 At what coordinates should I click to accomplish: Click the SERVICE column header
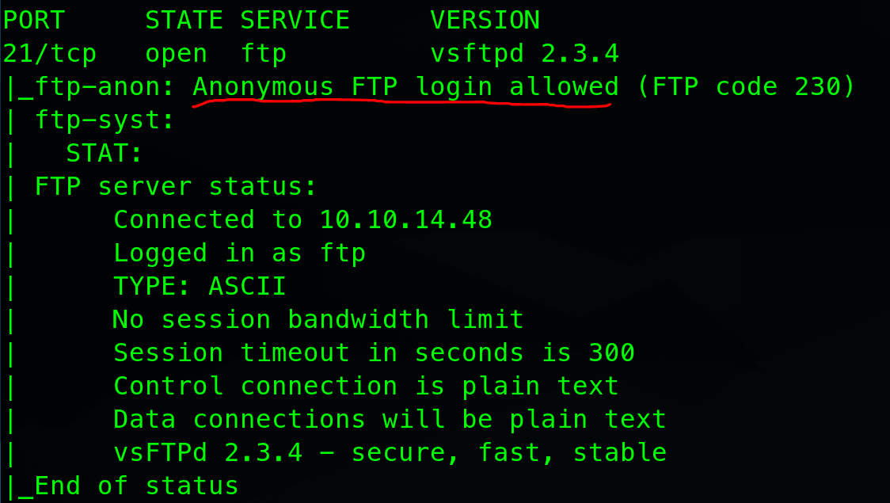(x=295, y=20)
